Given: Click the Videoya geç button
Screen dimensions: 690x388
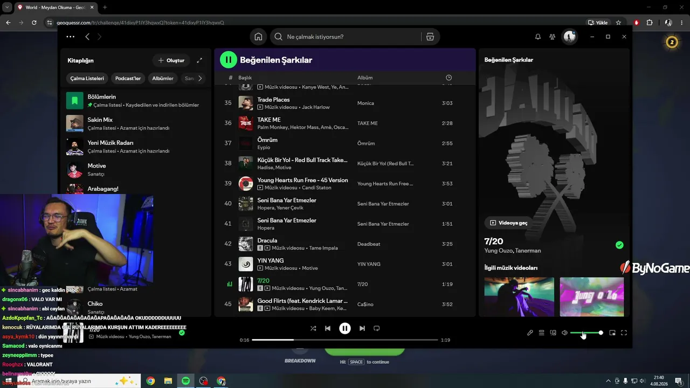Looking at the screenshot, I should click(508, 223).
